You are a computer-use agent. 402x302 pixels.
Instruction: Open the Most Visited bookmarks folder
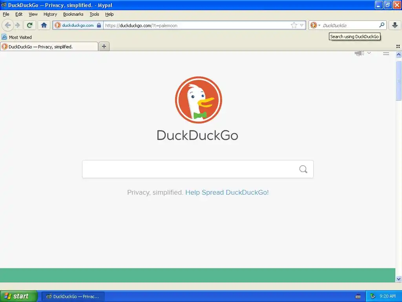coord(16,37)
